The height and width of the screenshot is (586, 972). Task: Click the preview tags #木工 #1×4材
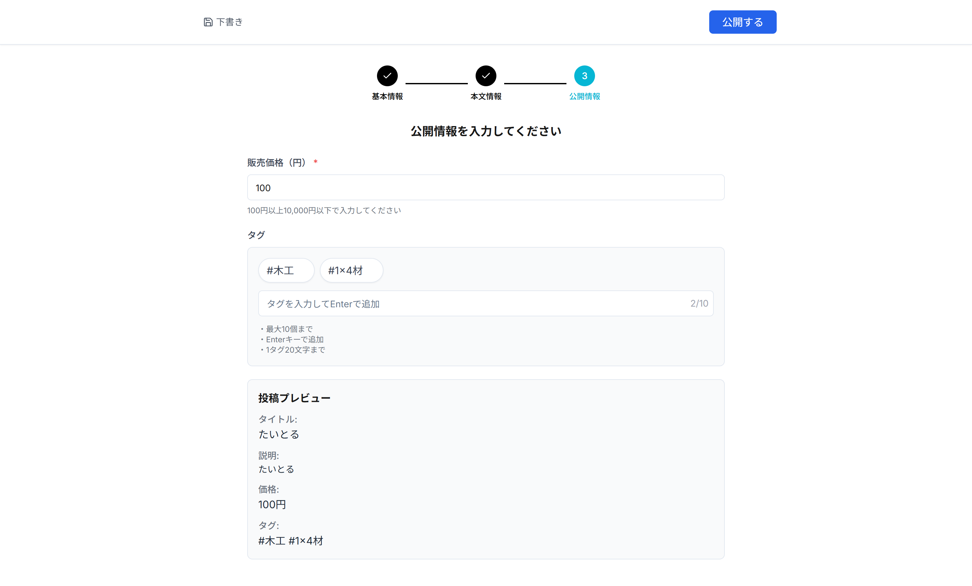click(x=291, y=541)
